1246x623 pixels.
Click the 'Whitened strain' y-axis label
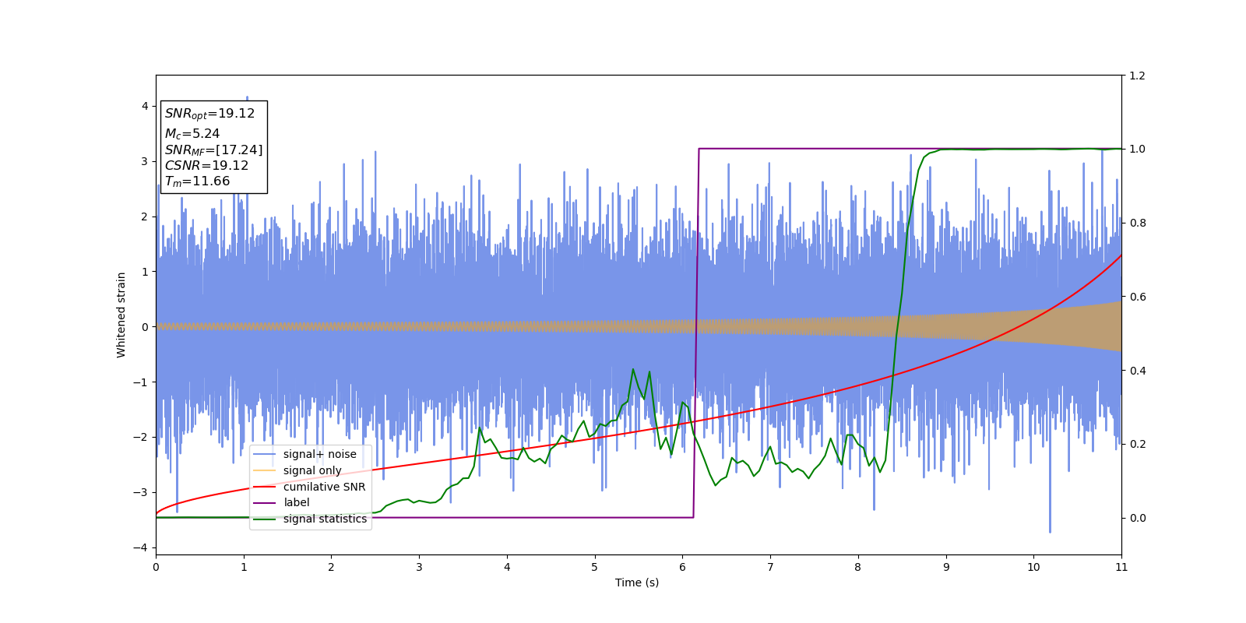coord(121,315)
